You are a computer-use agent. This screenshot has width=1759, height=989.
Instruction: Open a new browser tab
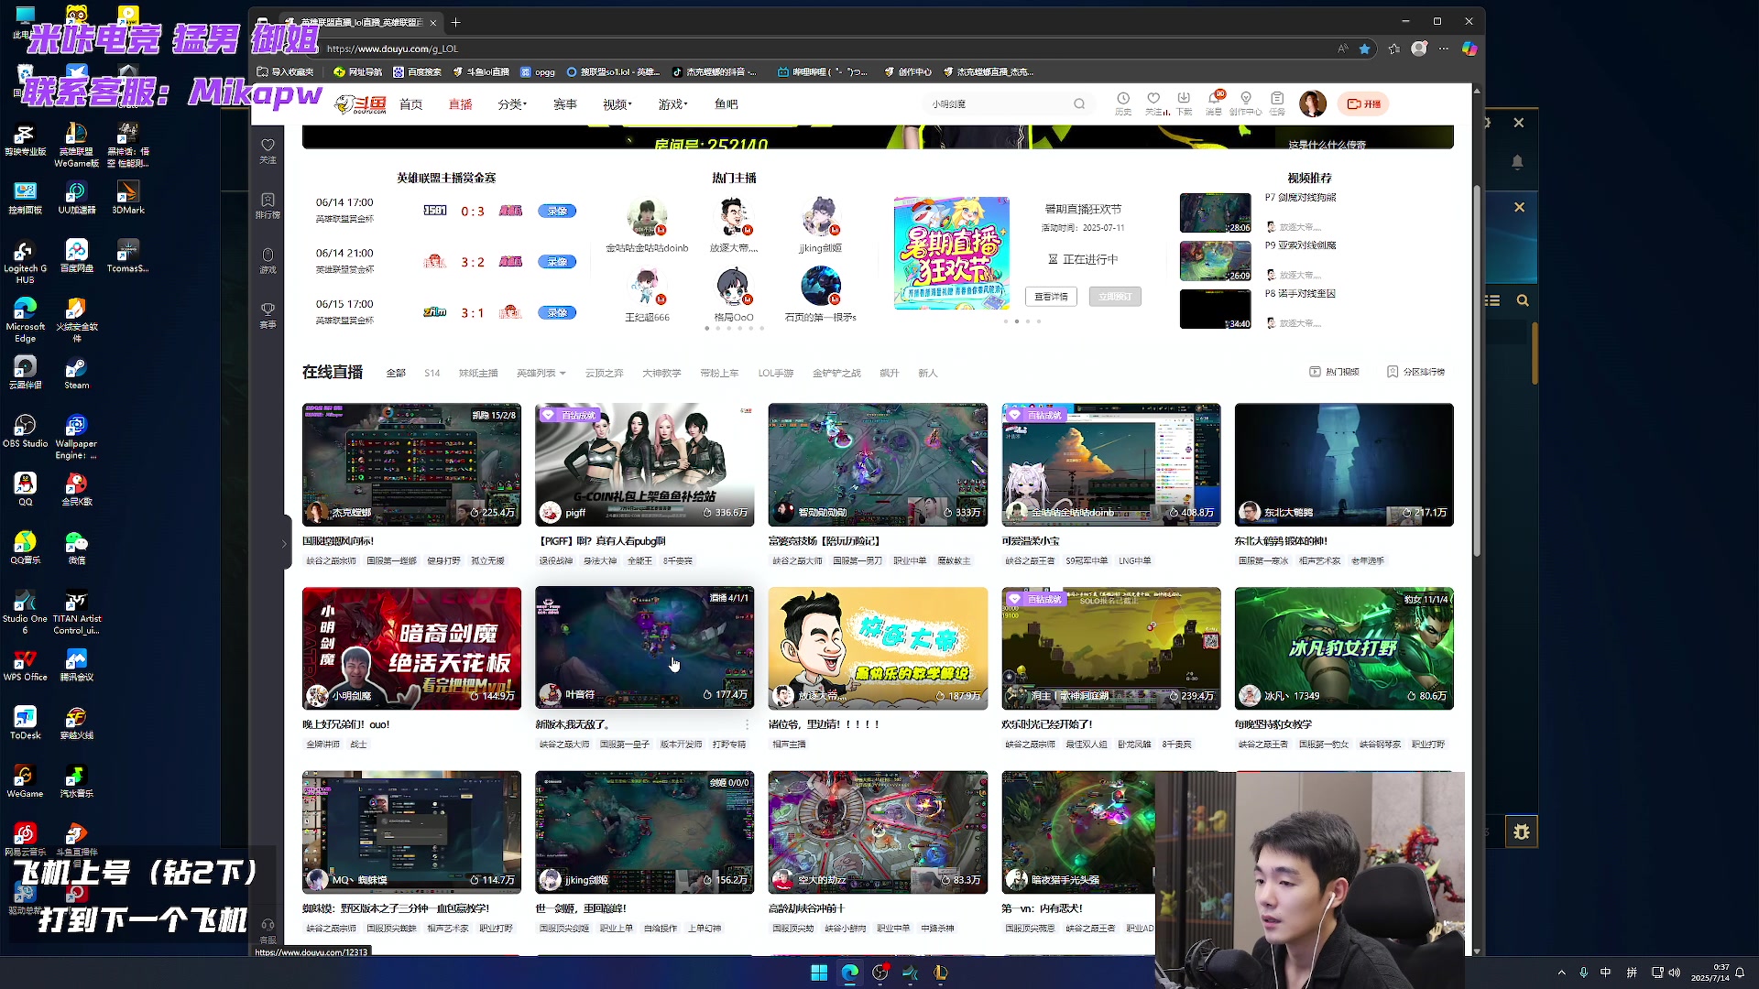coord(455,22)
